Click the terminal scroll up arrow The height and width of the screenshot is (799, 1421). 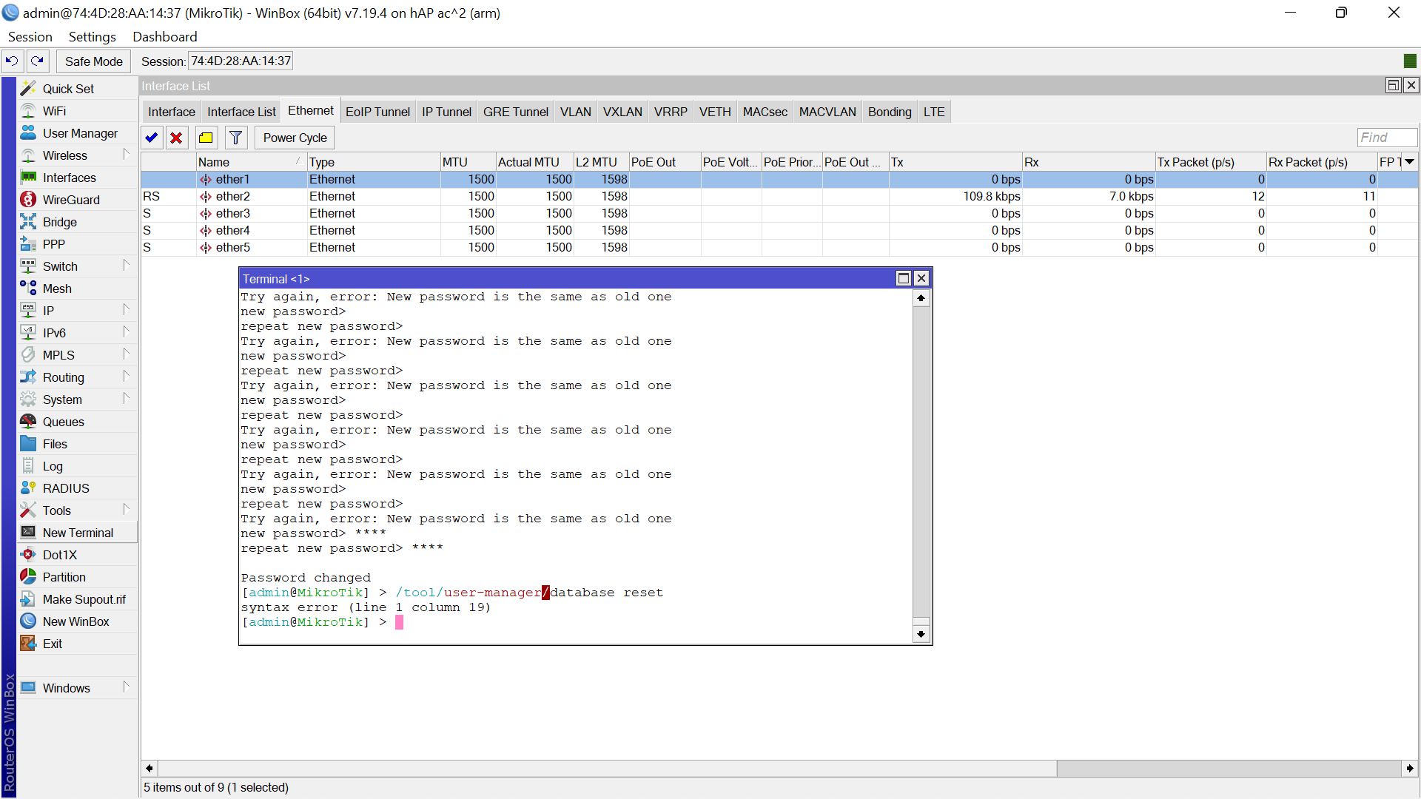[921, 298]
